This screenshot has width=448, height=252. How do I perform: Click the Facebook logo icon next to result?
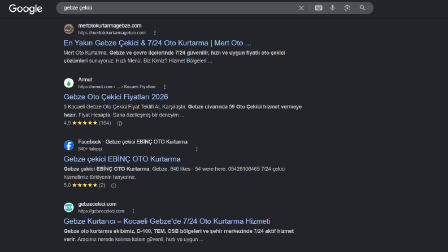68,145
